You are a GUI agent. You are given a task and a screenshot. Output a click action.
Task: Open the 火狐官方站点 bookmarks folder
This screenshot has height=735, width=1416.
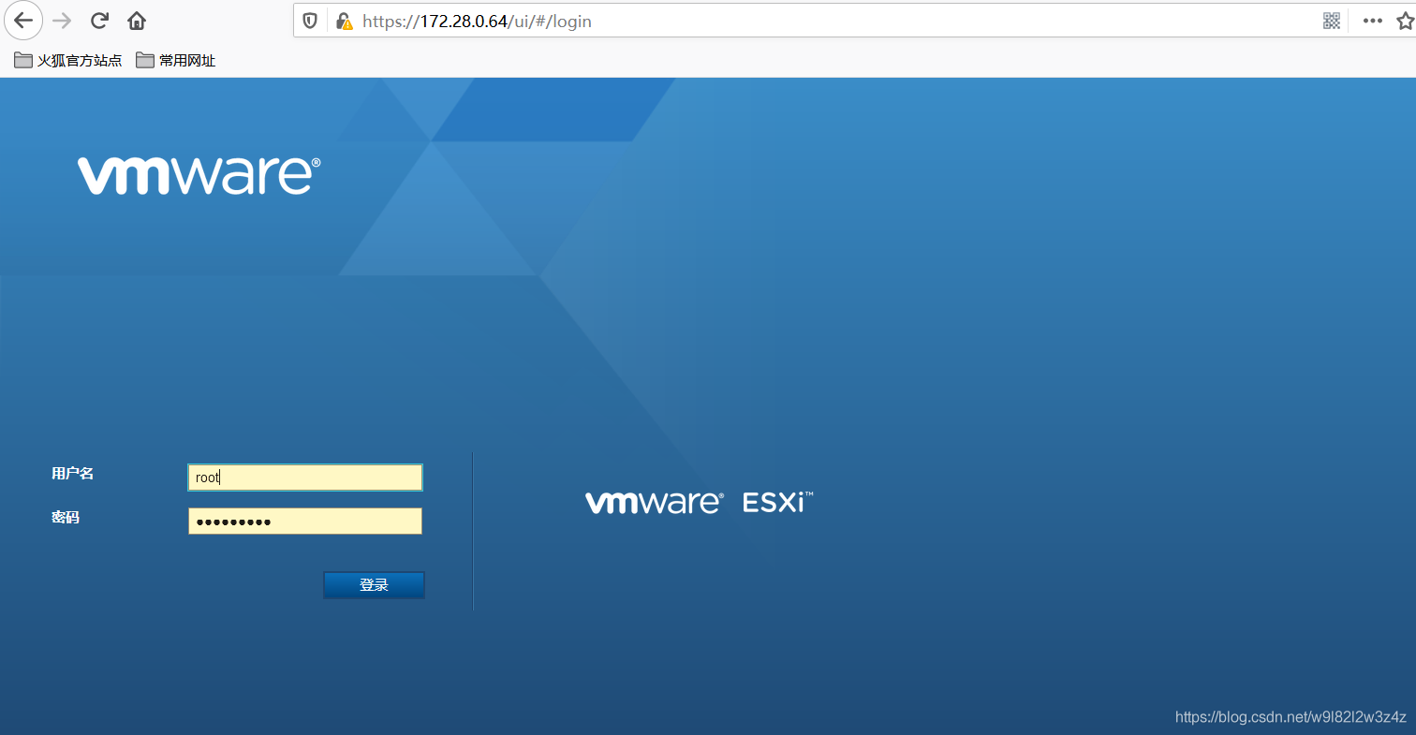coord(68,60)
